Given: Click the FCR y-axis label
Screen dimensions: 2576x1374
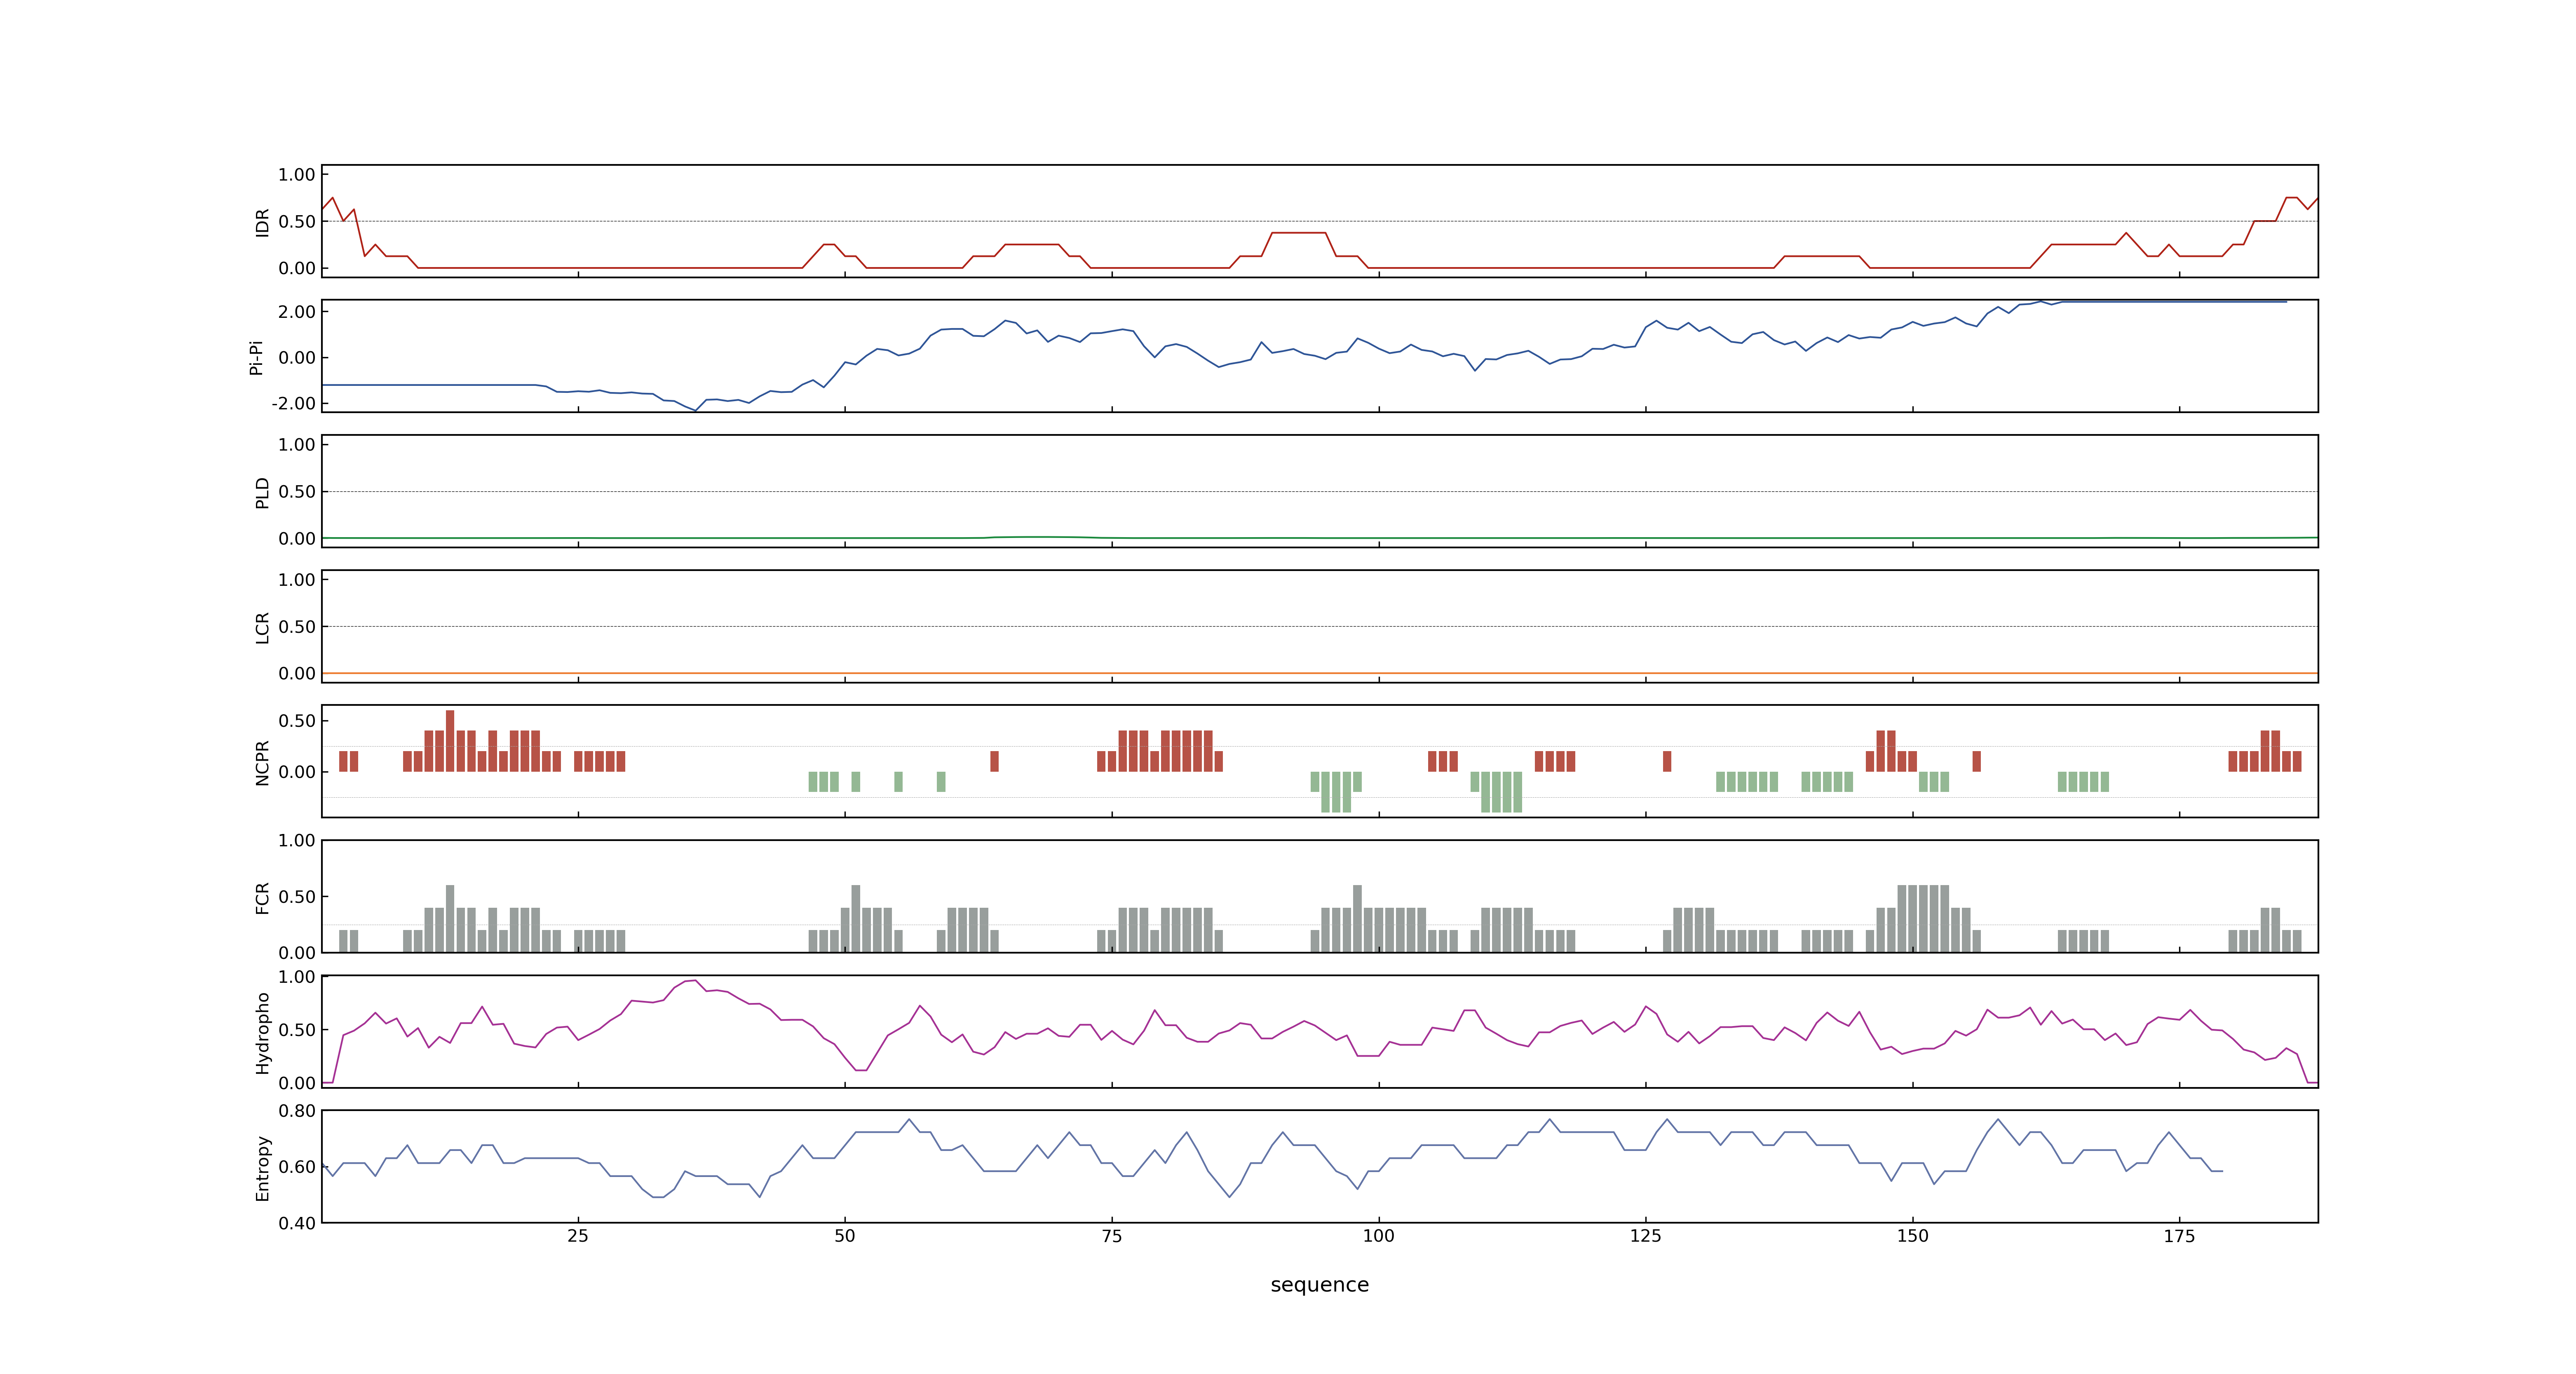Looking at the screenshot, I should pyautogui.click(x=262, y=897).
